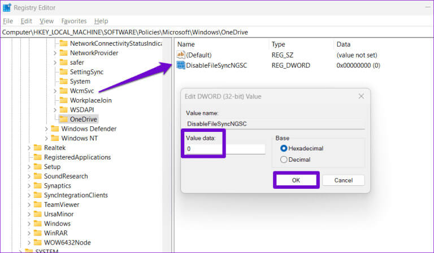The height and width of the screenshot is (253, 434).
Task: Click the SyncIntegrationClients folder icon
Action: tap(38, 195)
